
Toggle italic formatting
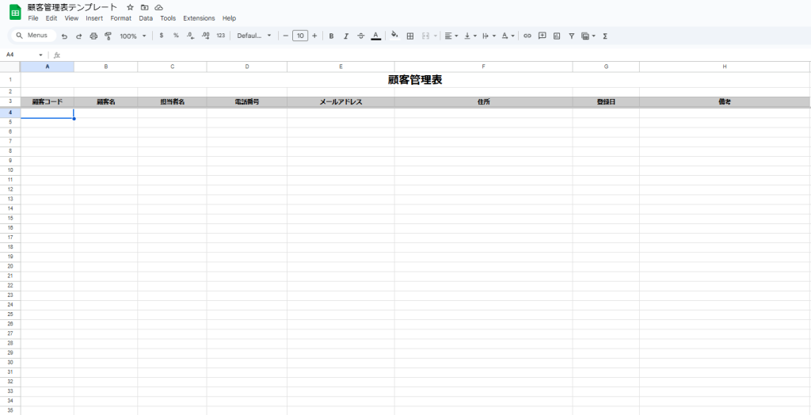(345, 36)
